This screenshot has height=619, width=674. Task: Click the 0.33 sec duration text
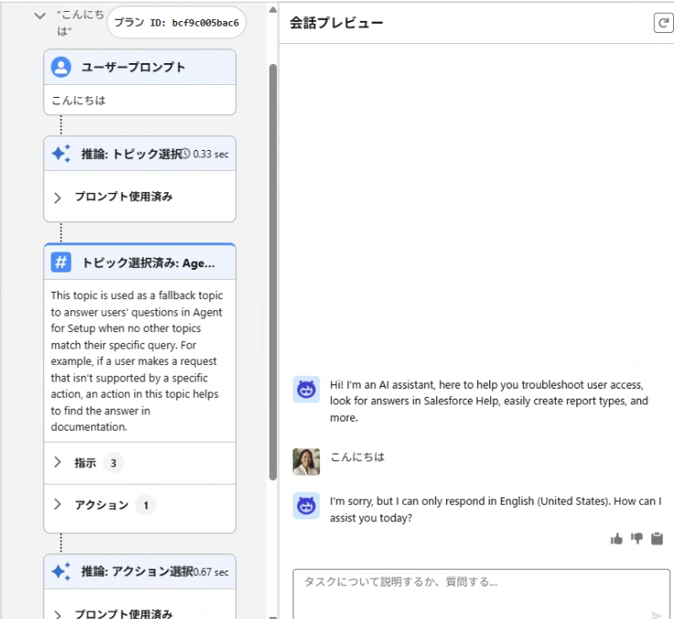click(x=210, y=154)
